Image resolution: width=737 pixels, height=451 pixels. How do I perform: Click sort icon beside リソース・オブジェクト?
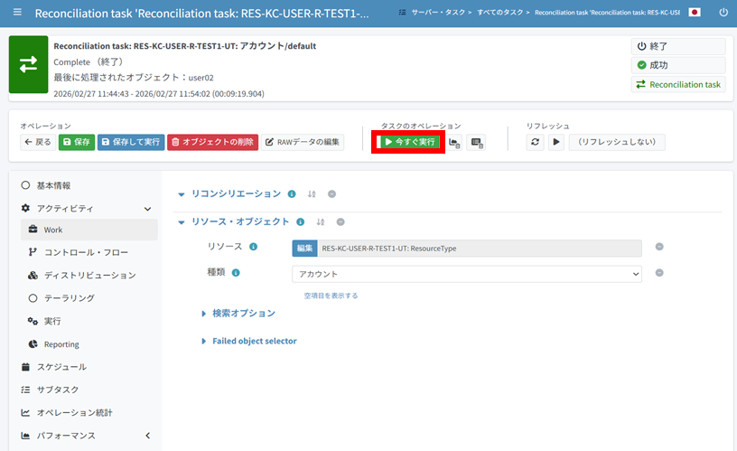pyautogui.click(x=321, y=222)
